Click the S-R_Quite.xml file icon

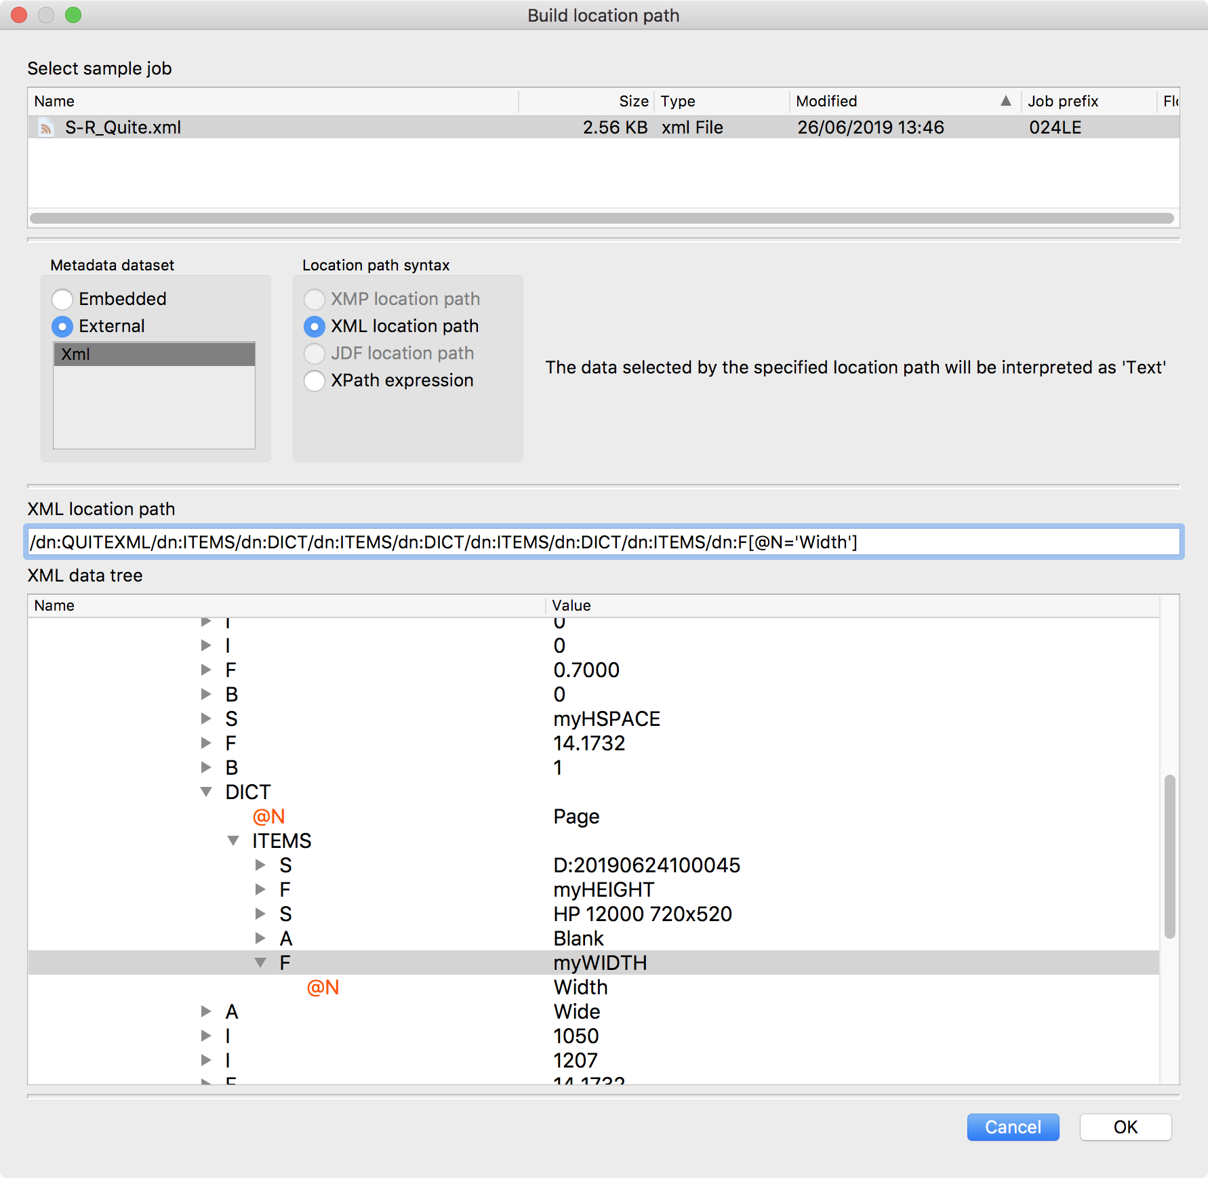[46, 128]
